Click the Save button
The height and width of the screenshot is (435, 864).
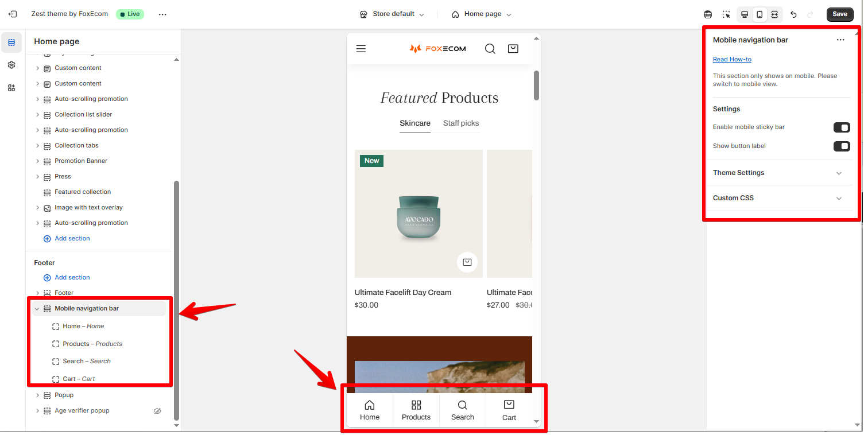coord(840,14)
